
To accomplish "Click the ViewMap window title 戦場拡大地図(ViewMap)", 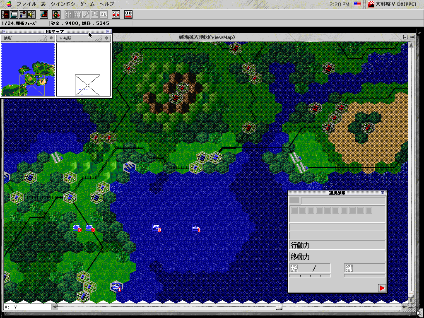I will pyautogui.click(x=207, y=37).
